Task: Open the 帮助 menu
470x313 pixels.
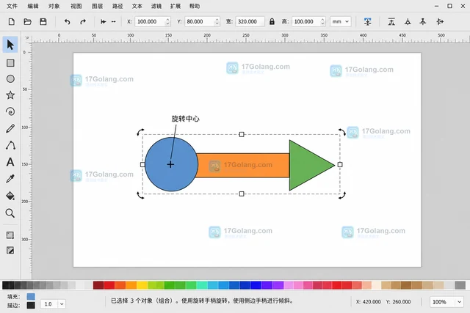Action: pyautogui.click(x=195, y=6)
